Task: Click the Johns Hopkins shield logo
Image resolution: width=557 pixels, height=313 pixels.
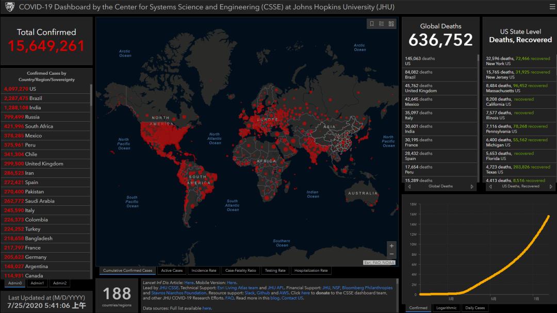Action: tap(10, 7)
